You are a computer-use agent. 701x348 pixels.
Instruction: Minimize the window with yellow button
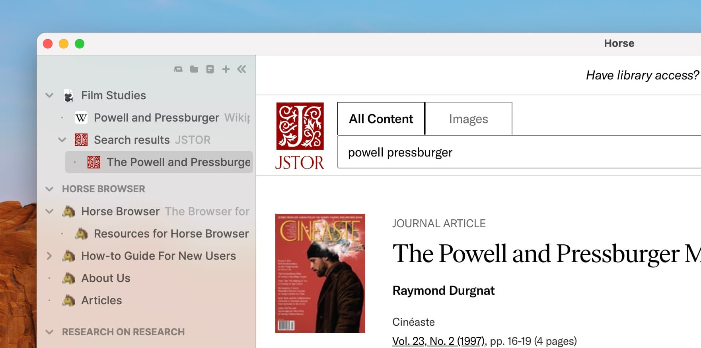(64, 44)
